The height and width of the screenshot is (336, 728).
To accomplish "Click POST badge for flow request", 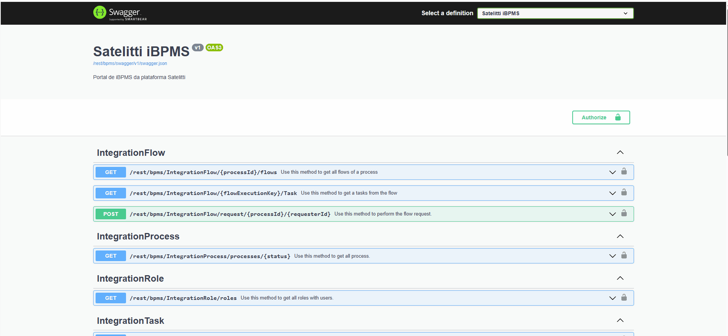I will tap(111, 214).
